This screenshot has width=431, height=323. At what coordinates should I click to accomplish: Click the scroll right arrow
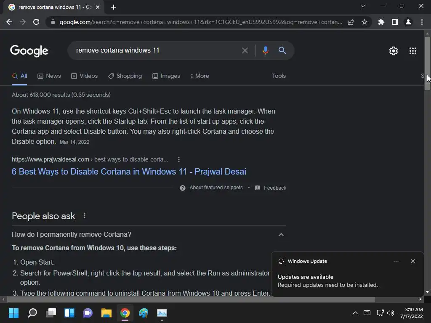click(420, 299)
